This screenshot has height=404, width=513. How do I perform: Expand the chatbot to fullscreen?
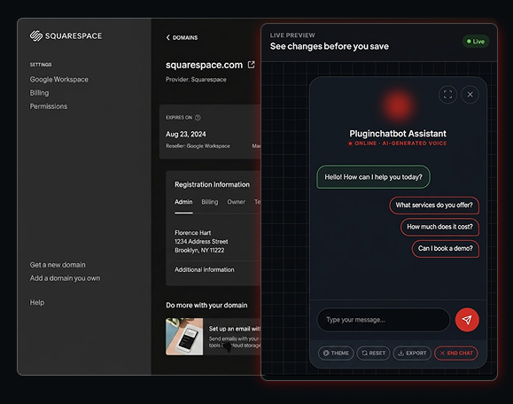[447, 95]
